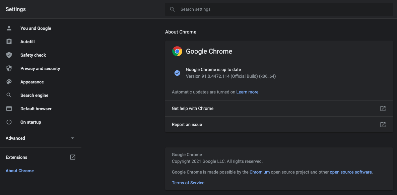This screenshot has width=397, height=195.
Task: Click the Get help with Chrome external-link icon
Action: pos(383,109)
